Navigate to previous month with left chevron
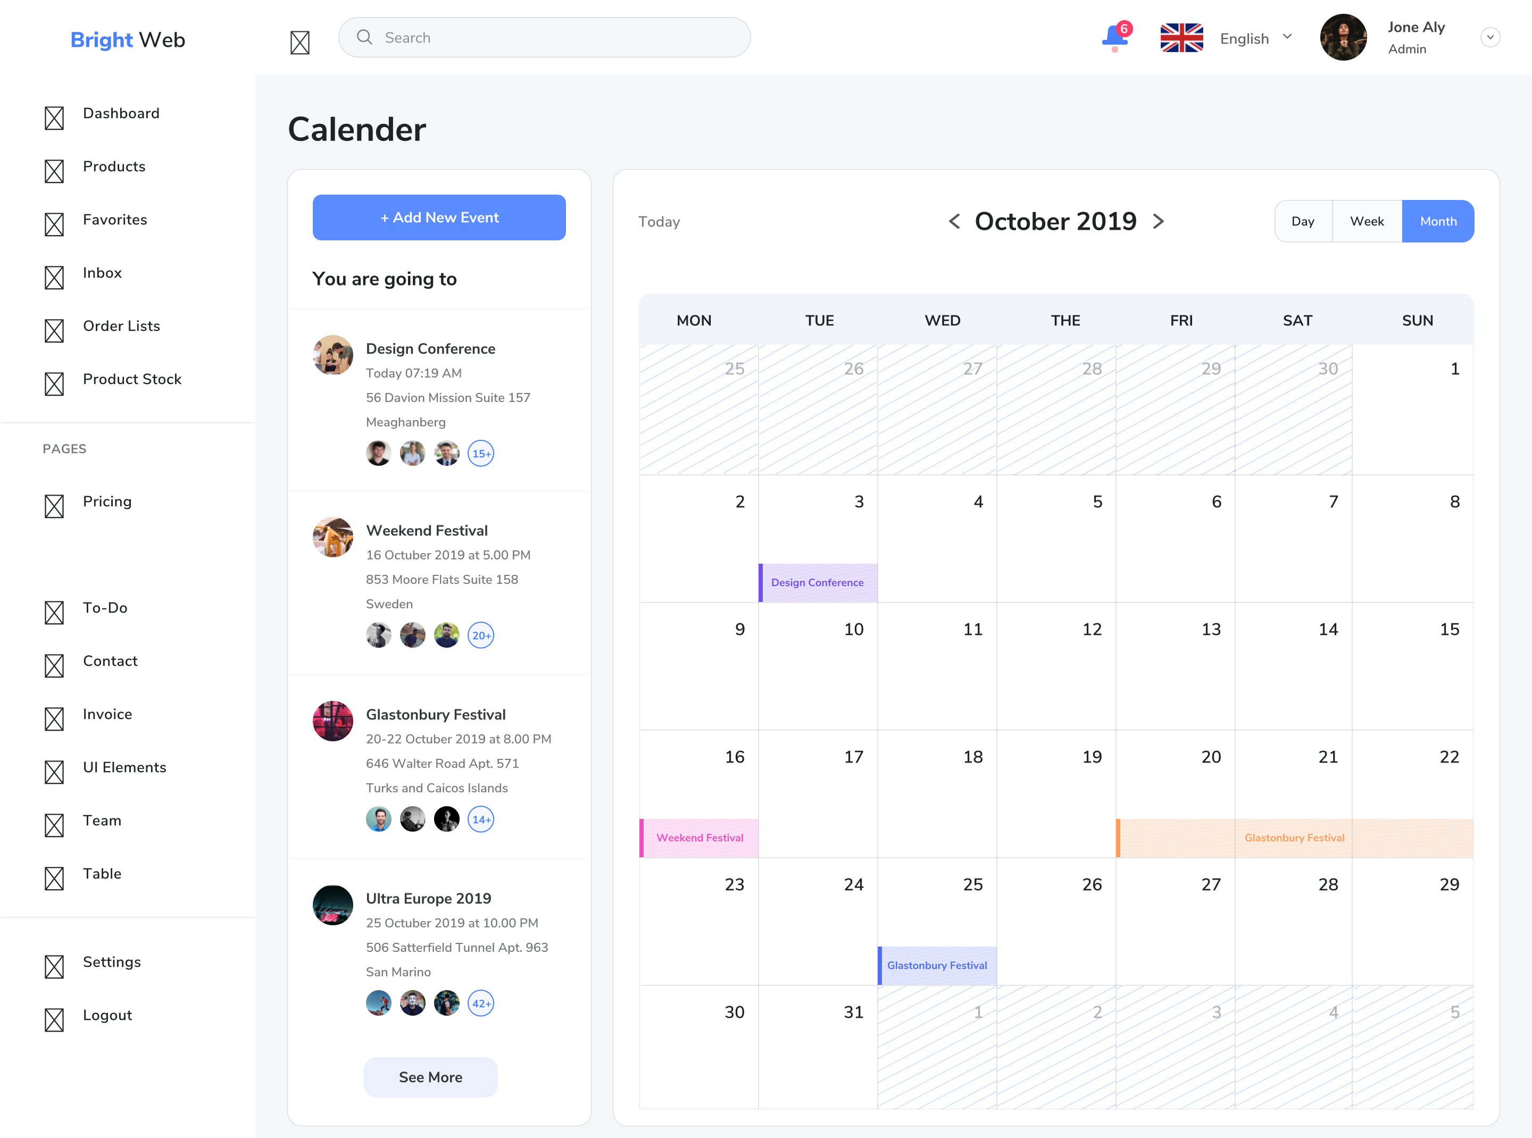1532x1138 pixels. 954,221
